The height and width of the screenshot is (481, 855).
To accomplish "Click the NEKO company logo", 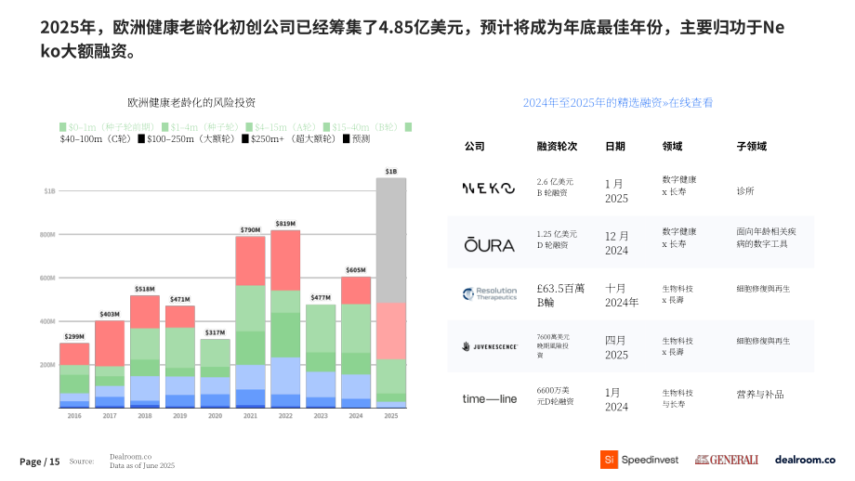I will [x=489, y=188].
